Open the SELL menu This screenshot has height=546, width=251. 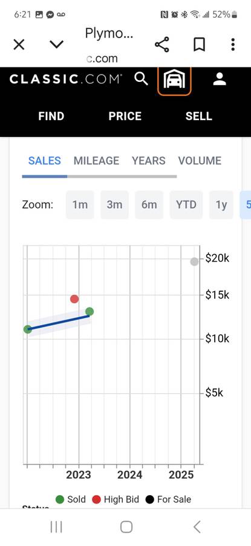click(x=198, y=116)
